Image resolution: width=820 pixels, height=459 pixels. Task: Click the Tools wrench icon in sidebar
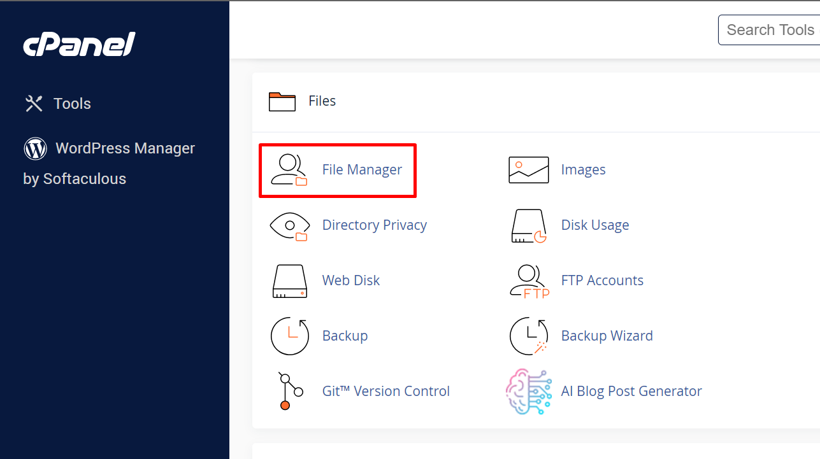pyautogui.click(x=34, y=104)
